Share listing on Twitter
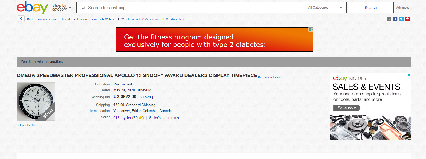 coord(401,19)
